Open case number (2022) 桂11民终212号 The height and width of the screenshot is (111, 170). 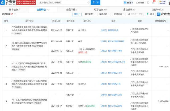point(111,73)
